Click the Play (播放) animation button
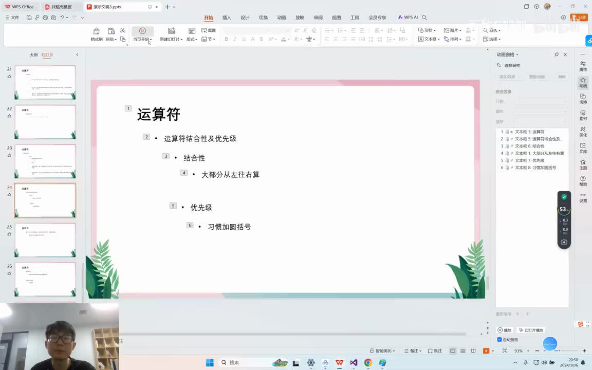The image size is (592, 370). click(505, 330)
